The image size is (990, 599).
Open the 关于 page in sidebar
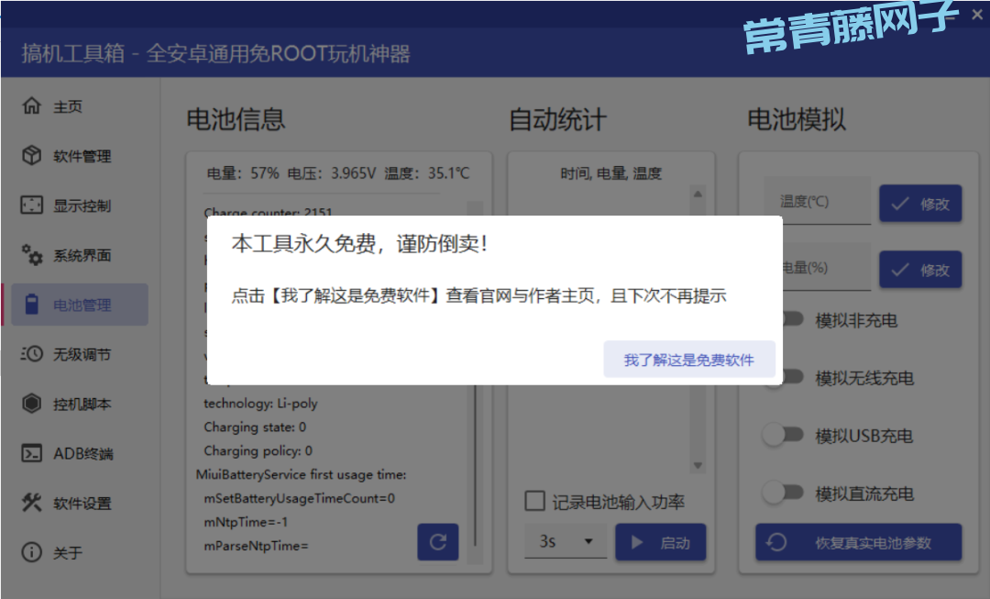tap(68, 552)
